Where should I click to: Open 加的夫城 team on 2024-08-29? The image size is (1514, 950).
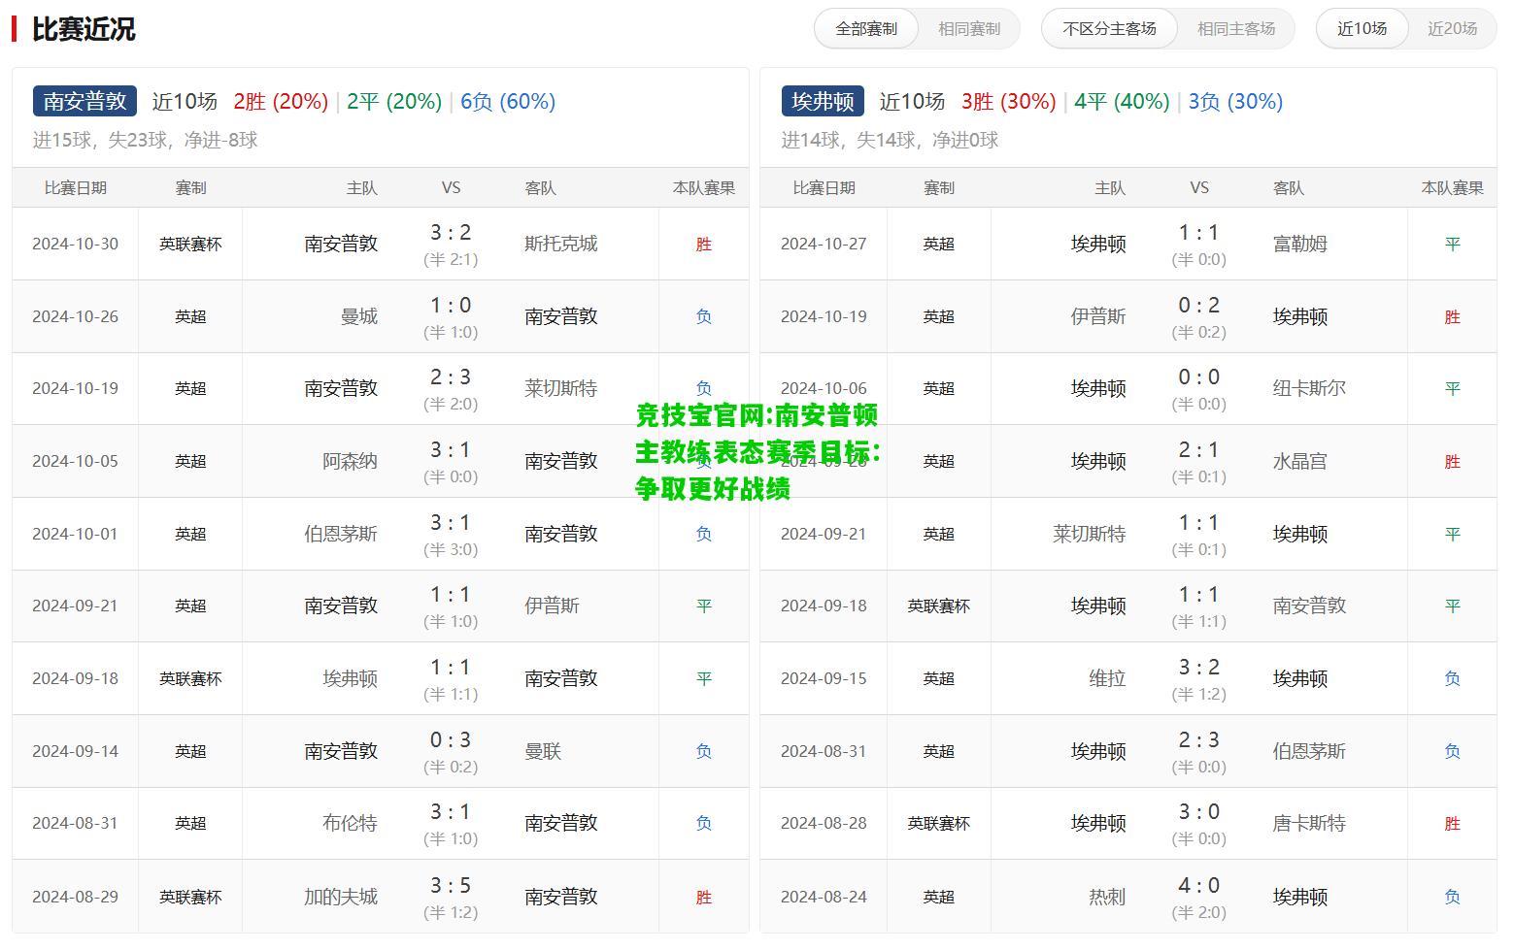pos(341,897)
